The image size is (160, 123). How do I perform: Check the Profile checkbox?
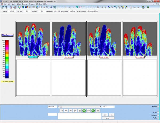tap(158, 118)
